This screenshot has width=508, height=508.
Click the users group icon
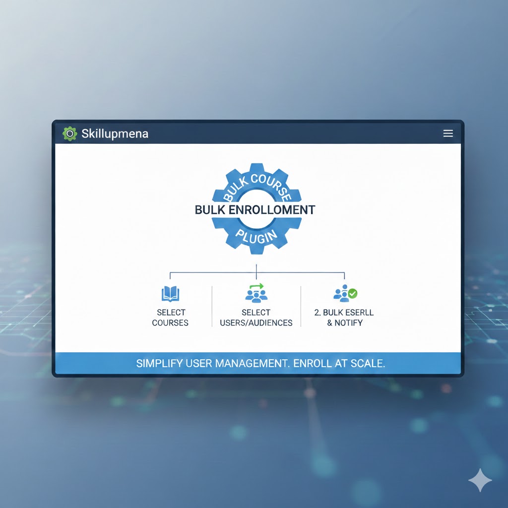(256, 296)
